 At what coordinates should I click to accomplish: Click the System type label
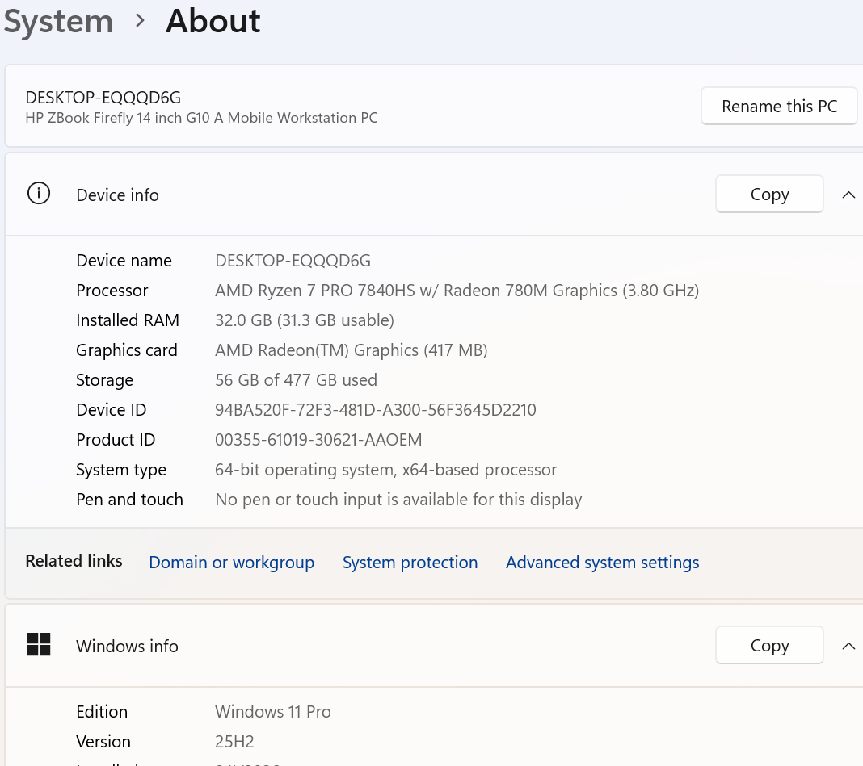(121, 470)
